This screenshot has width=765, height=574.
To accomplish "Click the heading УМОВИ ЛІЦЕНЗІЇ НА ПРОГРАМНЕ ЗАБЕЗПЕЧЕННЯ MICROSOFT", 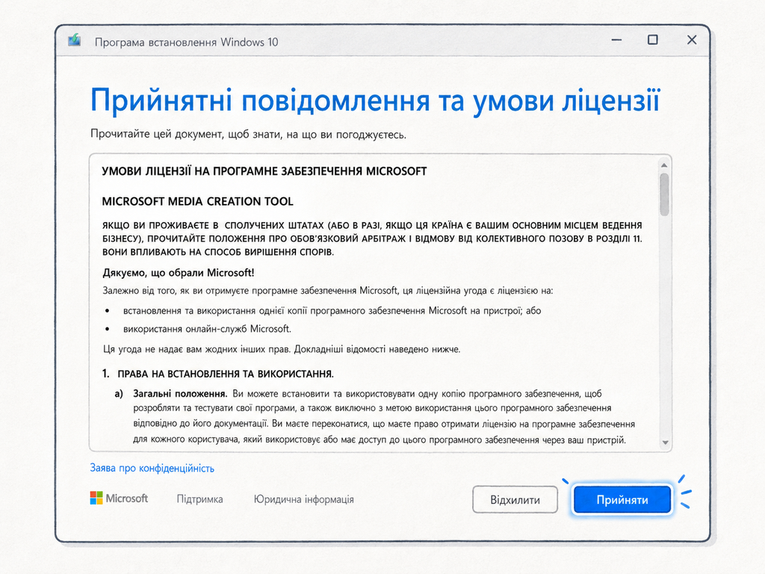I will click(x=264, y=171).
